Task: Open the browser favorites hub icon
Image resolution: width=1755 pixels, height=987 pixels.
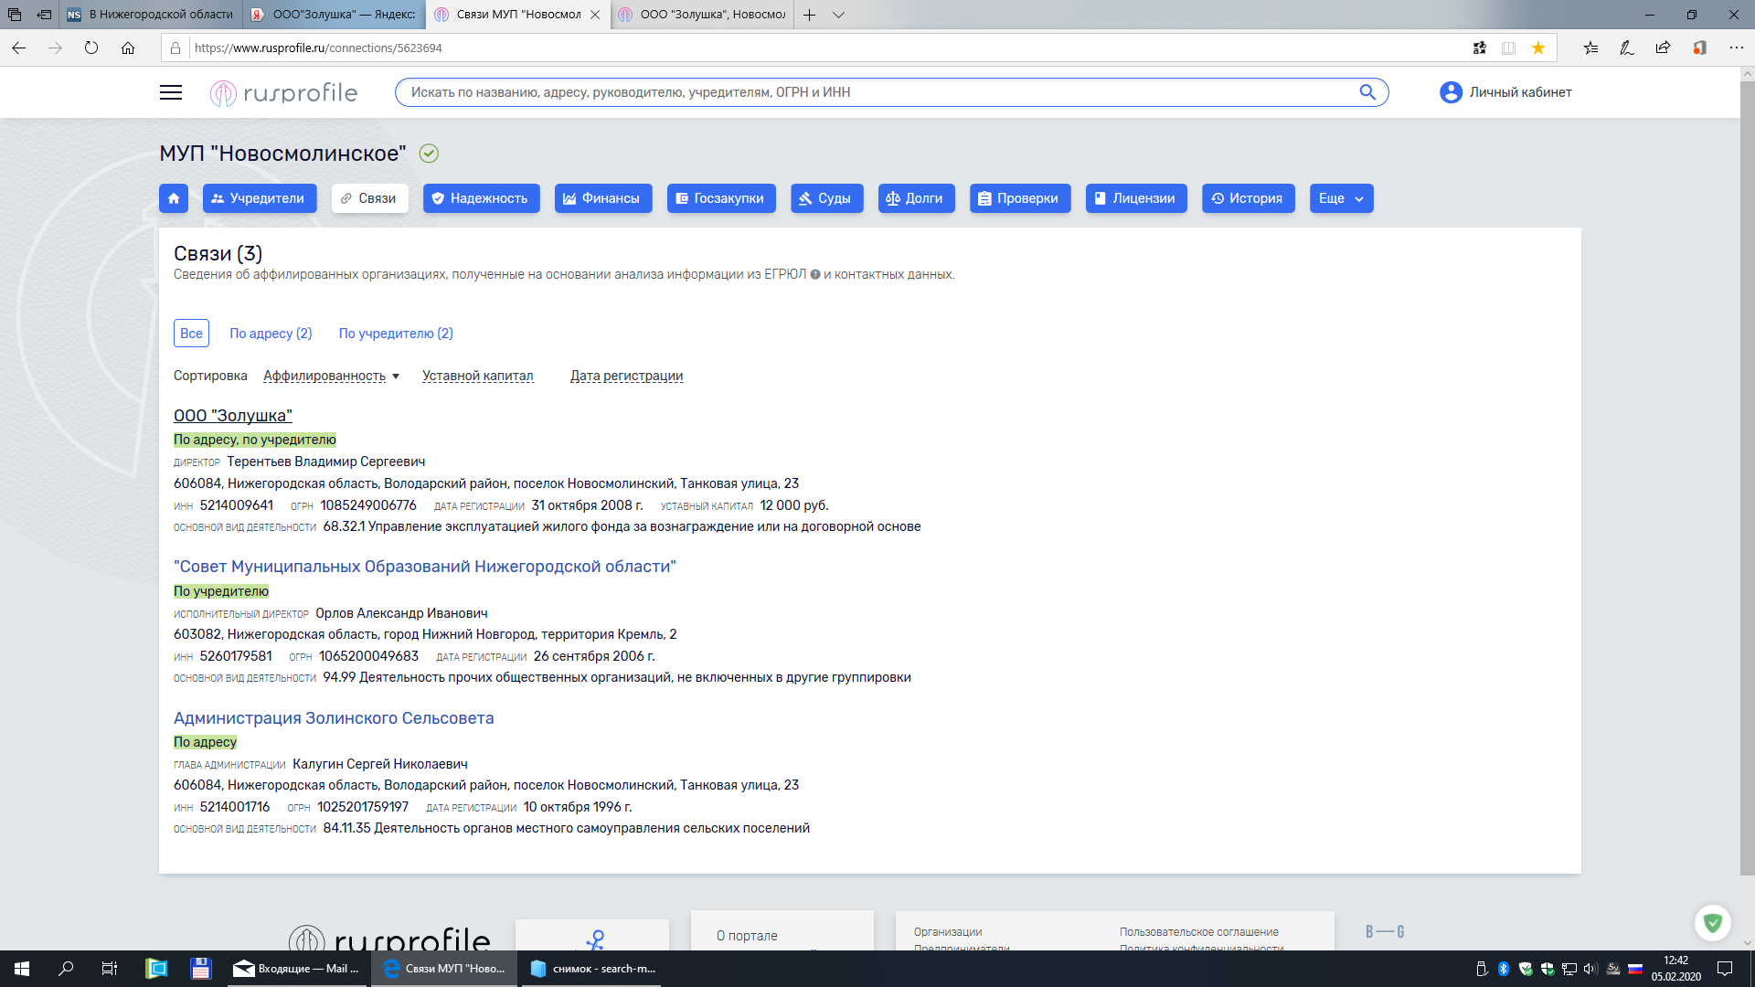Action: coord(1590,48)
